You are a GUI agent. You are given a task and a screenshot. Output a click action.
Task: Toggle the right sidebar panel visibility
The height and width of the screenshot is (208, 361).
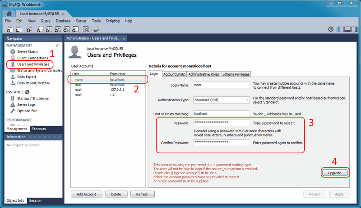[353, 29]
